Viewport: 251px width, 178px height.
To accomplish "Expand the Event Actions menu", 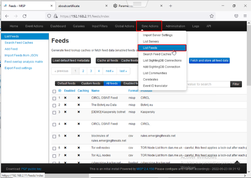I will click(x=34, y=26).
